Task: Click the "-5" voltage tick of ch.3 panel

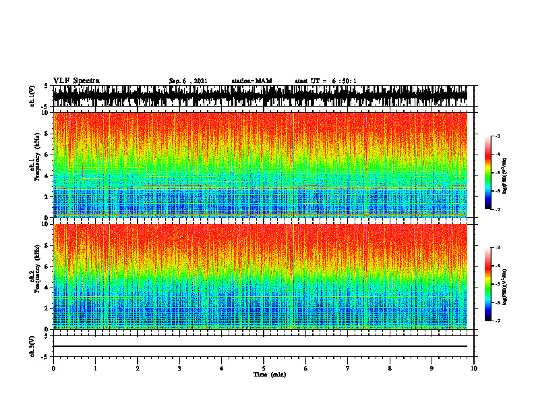Action: (x=45, y=357)
